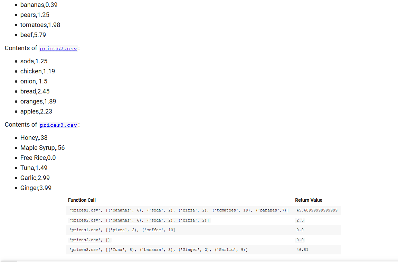Click the bananas,0.39 list item

coord(39,5)
